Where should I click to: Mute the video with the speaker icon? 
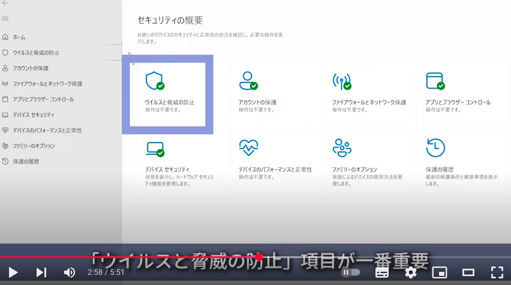69,272
